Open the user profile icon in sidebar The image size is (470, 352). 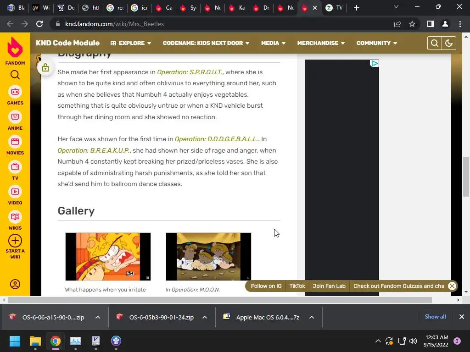15,284
